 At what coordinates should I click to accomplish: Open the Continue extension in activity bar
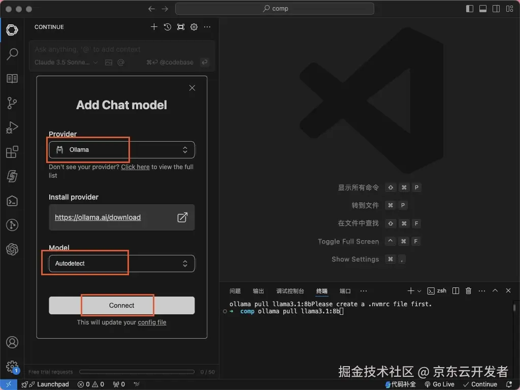click(12, 30)
